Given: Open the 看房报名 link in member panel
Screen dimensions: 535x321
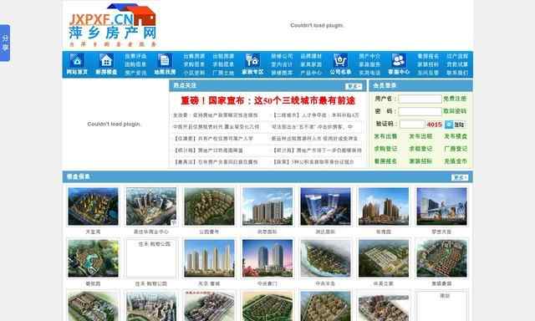Looking at the screenshot, I should pos(385,161).
